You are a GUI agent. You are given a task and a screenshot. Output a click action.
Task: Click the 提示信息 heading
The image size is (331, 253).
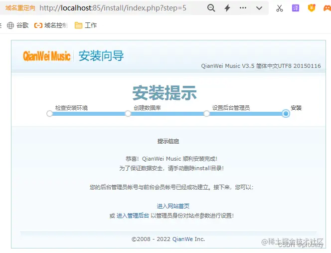pos(168,141)
